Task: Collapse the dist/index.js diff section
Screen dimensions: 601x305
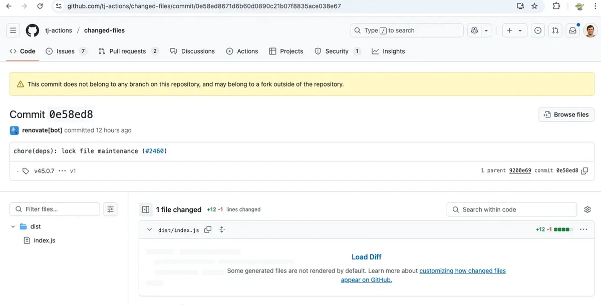Action: click(149, 229)
